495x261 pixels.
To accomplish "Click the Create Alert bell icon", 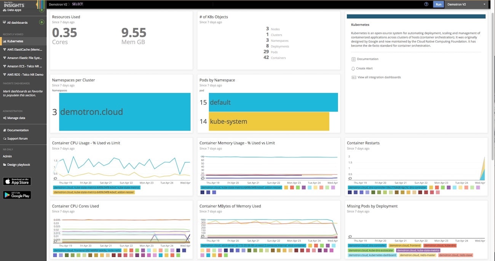I will coord(353,68).
